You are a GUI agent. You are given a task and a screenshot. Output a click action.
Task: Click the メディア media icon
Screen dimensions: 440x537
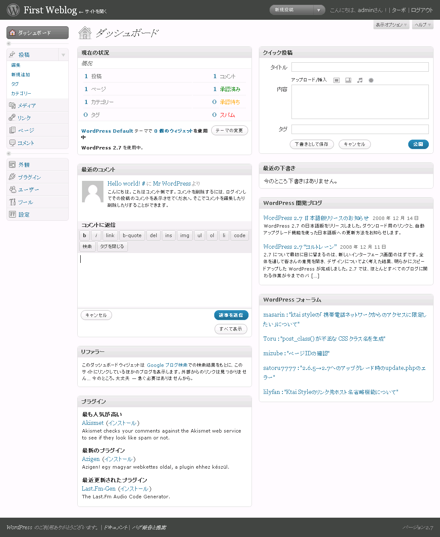click(x=12, y=105)
